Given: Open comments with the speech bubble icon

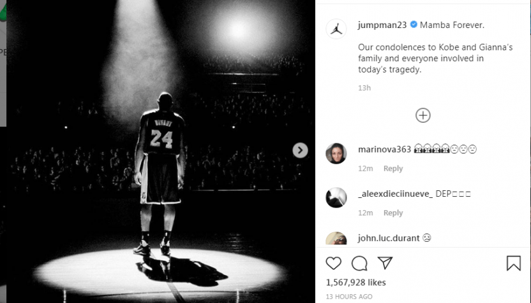Looking at the screenshot, I should (359, 263).
